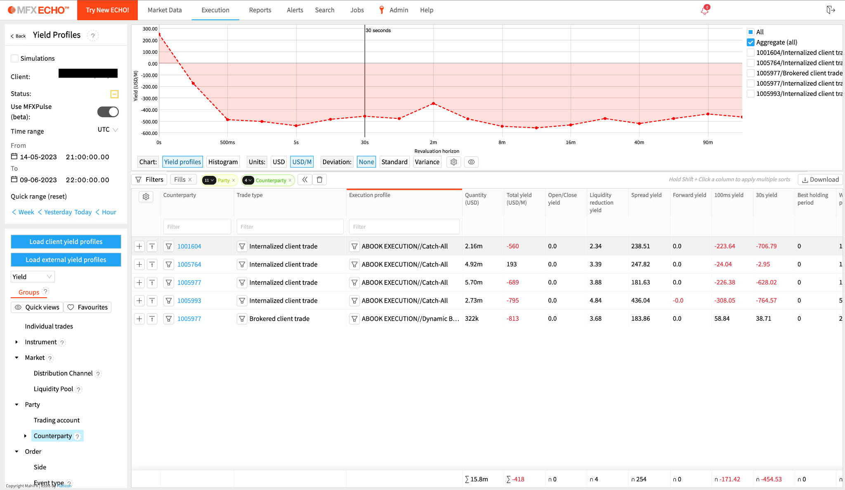Open Groups help question mark
The image size is (845, 490).
tap(46, 291)
